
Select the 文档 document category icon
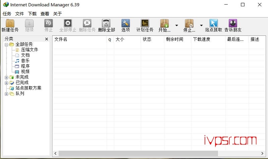click(17, 55)
